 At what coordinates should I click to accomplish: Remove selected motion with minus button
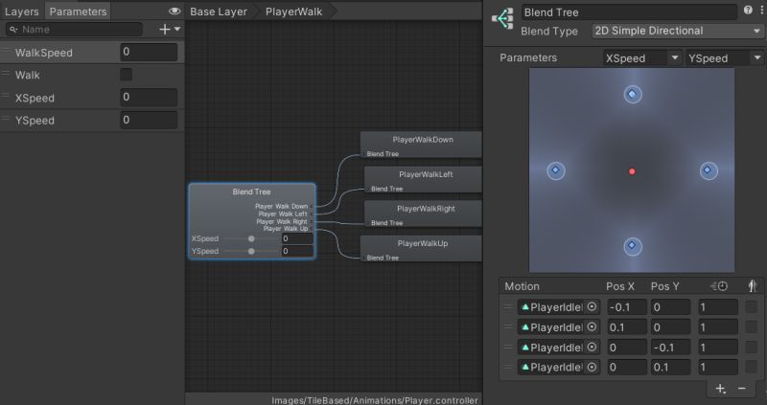(x=741, y=389)
